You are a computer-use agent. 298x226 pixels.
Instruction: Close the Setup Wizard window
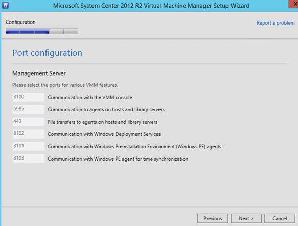click(293, 4)
